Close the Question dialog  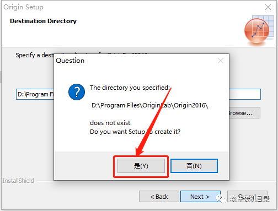click(221, 61)
